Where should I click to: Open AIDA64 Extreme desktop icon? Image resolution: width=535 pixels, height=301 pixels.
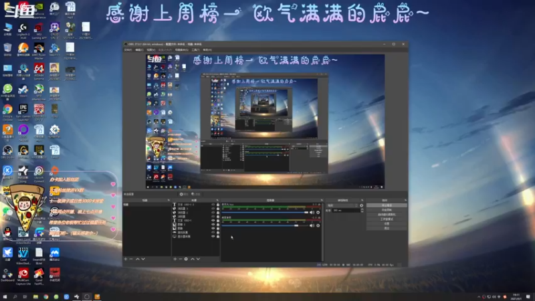coord(39,72)
